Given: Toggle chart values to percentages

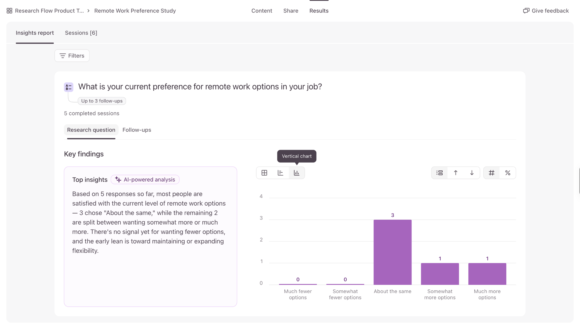Looking at the screenshot, I should point(508,173).
